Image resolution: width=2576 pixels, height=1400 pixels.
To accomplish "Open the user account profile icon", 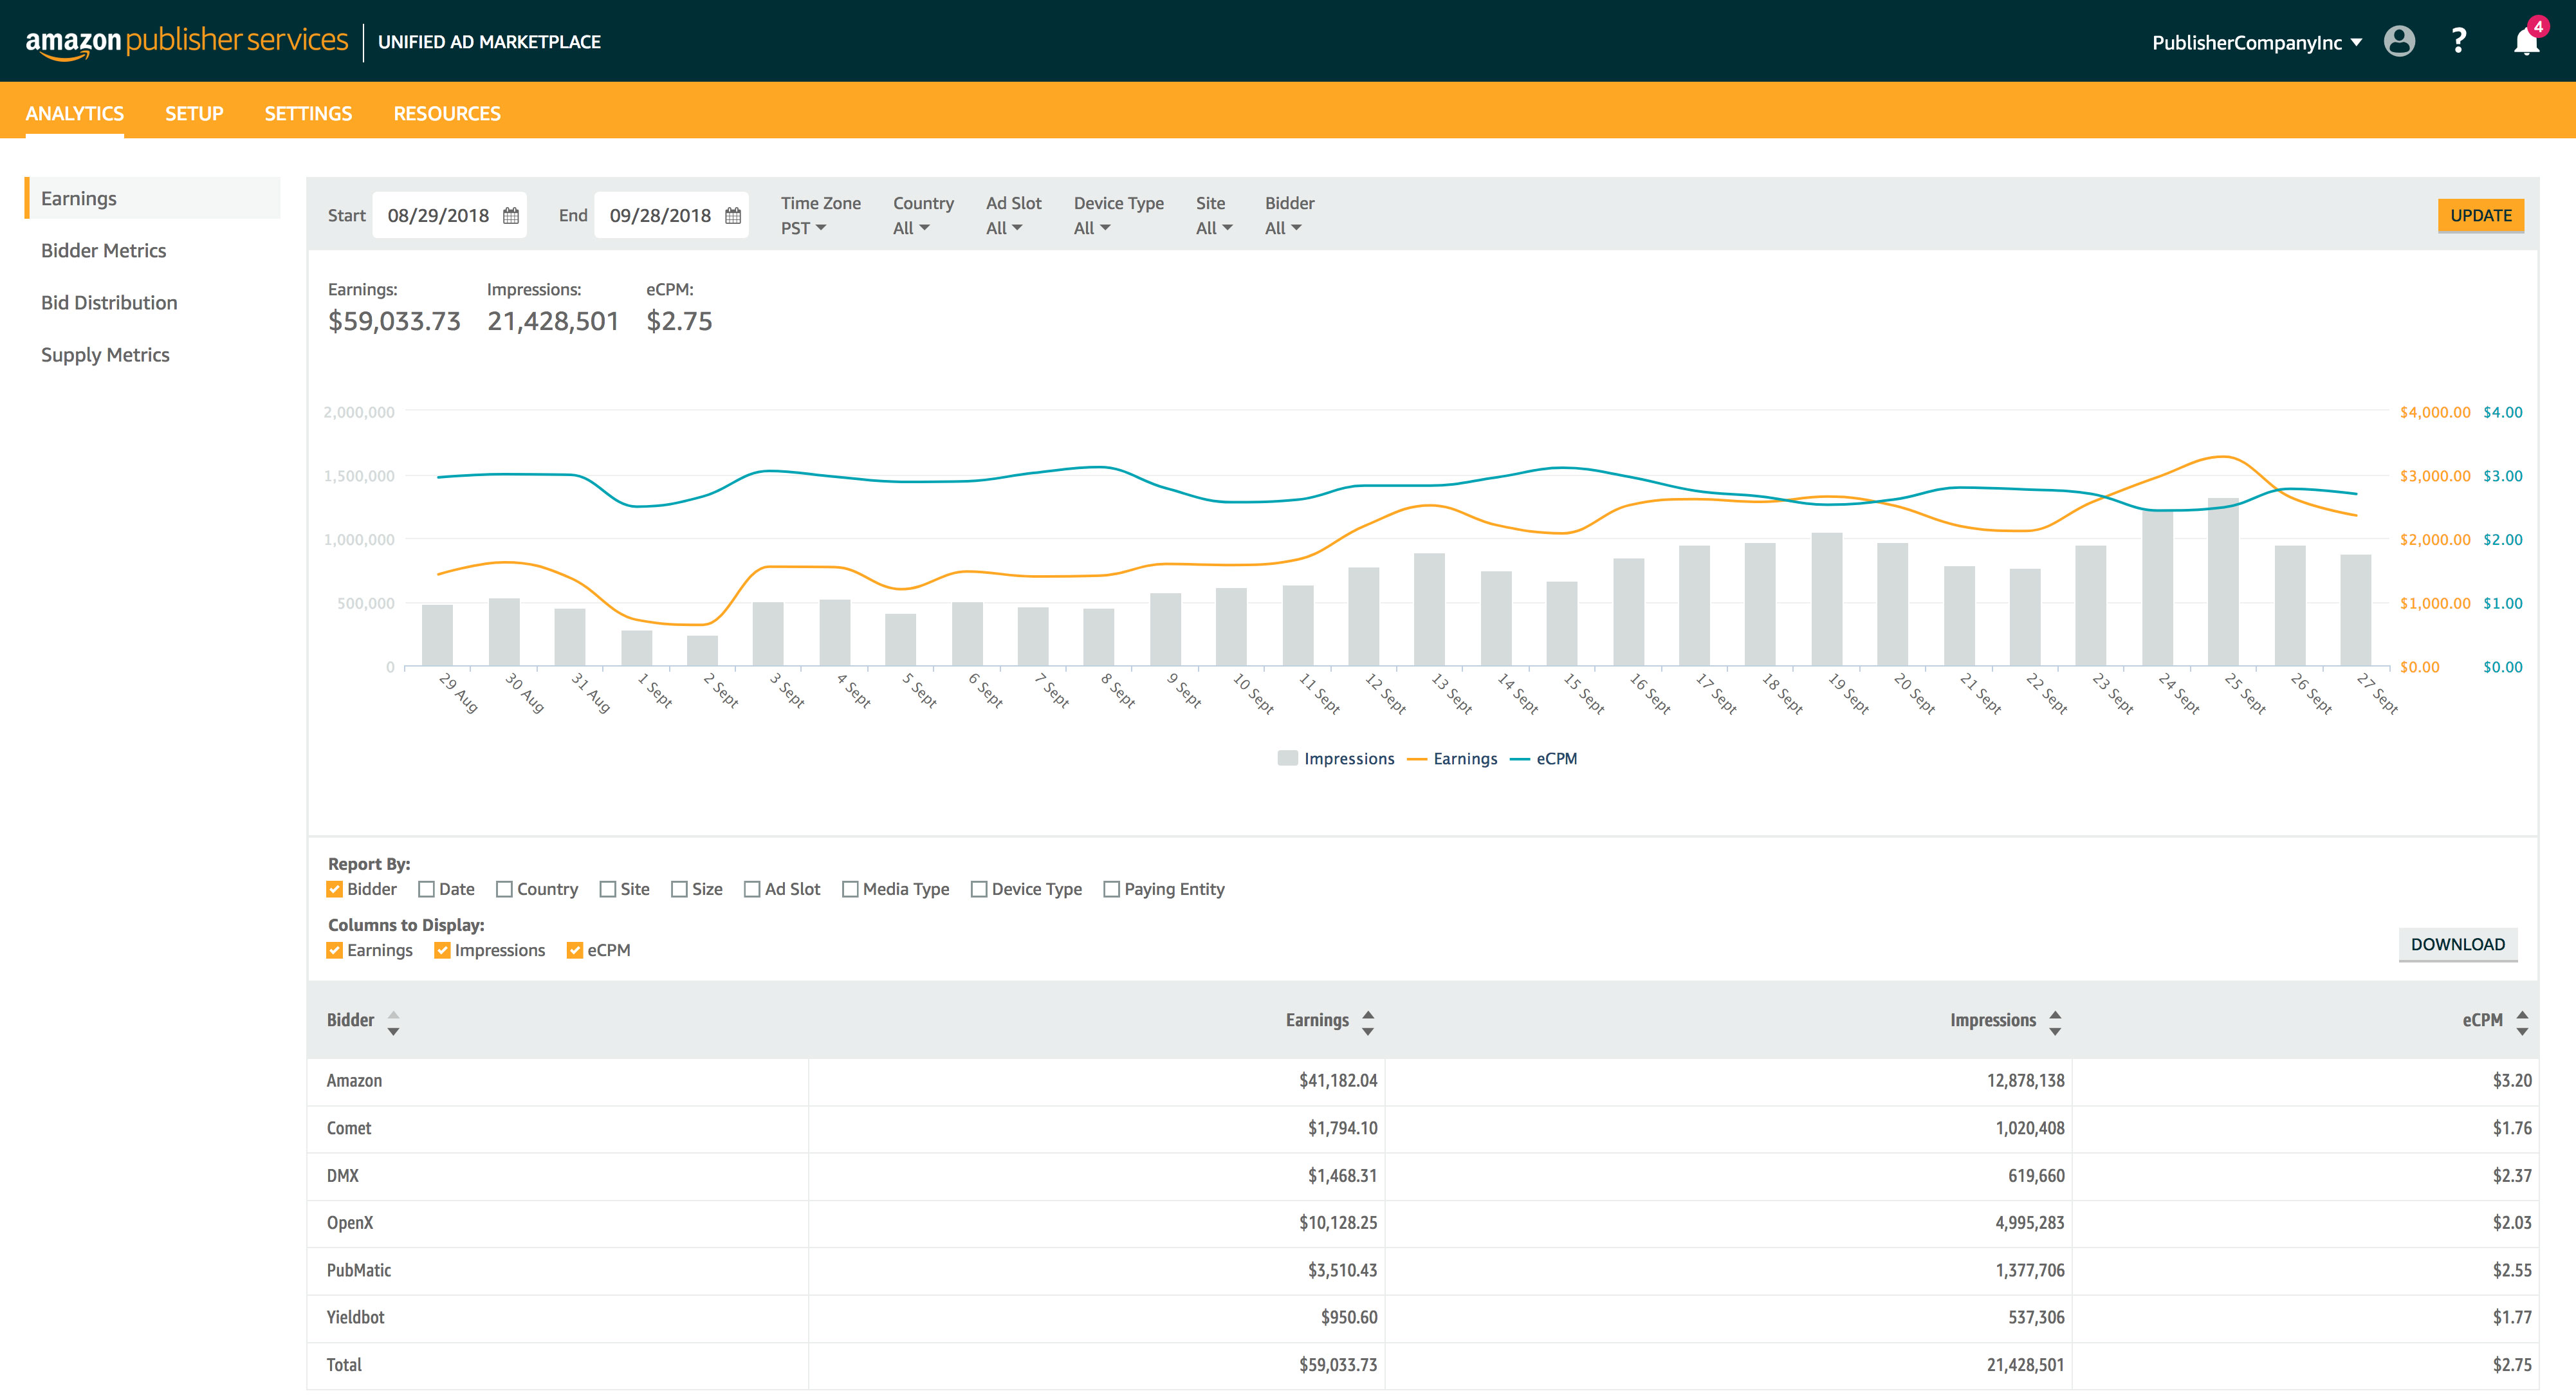I will (2399, 41).
